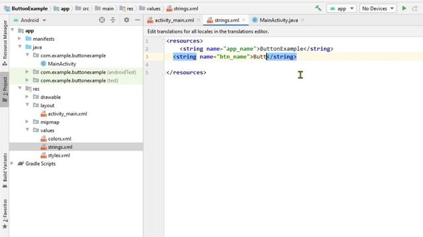This screenshot has height=237, width=423.
Task: Click the collapse all icon in Project panel
Action: pos(113,20)
